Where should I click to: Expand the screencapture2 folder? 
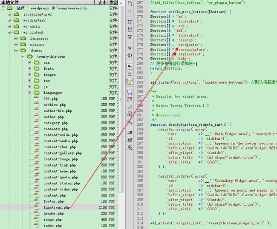click(x=9, y=14)
